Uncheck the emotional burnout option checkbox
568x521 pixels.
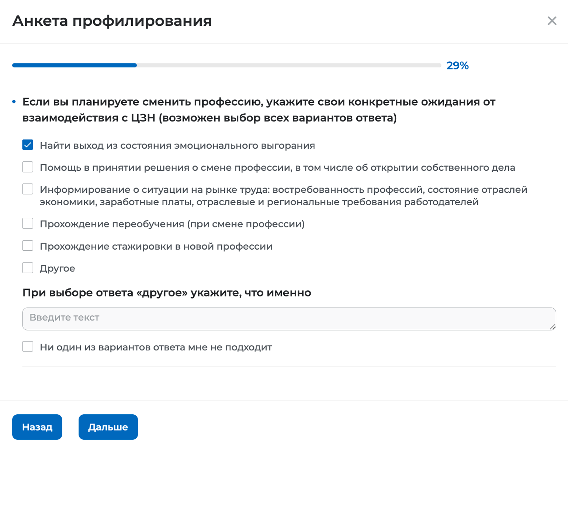point(28,145)
